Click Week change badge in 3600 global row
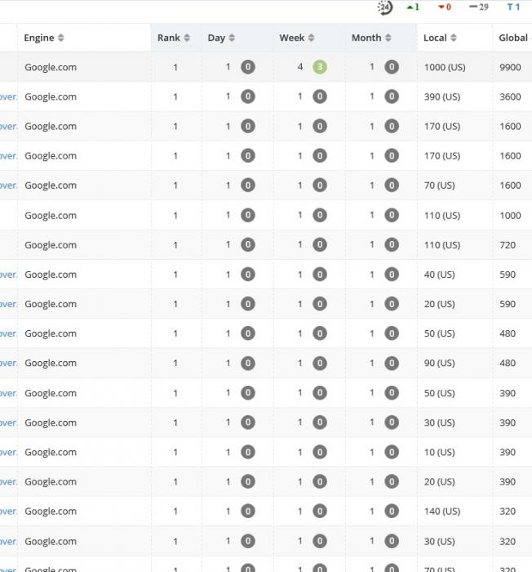 click(320, 96)
